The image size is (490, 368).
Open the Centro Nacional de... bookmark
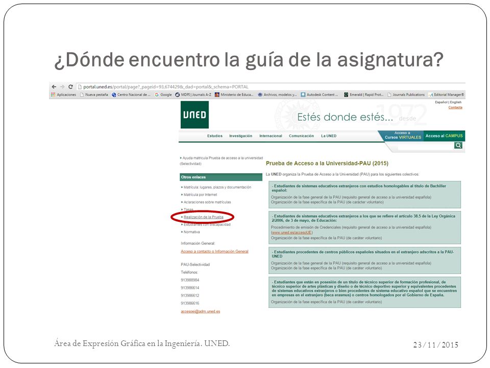[x=131, y=95]
